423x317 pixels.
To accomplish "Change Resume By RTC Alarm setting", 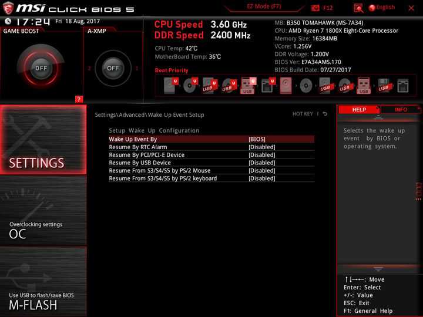I will (211, 147).
